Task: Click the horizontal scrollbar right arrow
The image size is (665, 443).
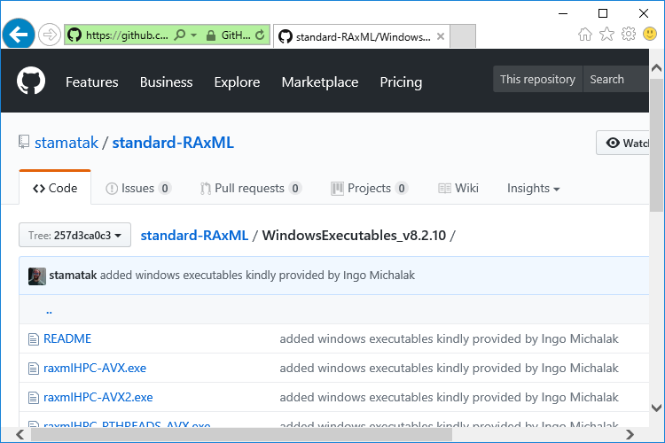Action: pos(630,434)
